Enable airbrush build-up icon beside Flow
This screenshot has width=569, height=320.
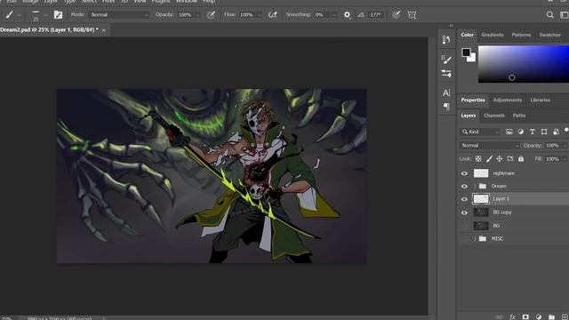coord(273,15)
